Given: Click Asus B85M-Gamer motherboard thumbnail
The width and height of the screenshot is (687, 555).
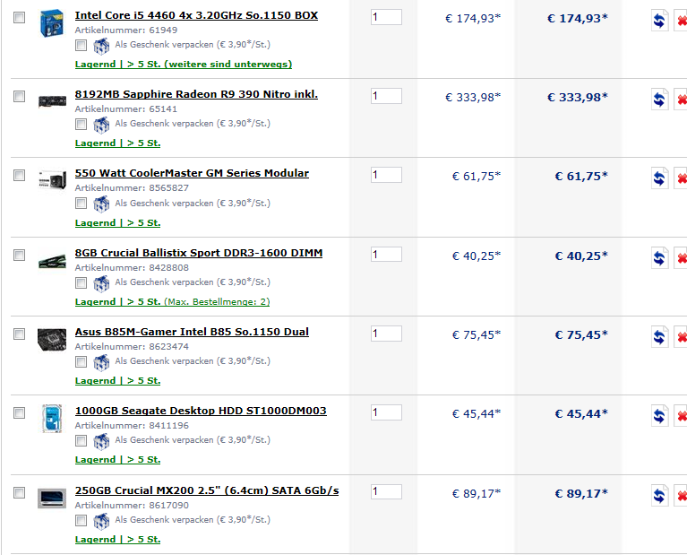Looking at the screenshot, I should [52, 340].
